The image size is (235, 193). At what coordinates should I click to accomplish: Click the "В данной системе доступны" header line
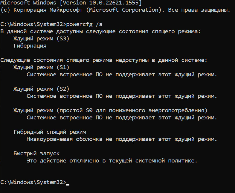(x=100, y=31)
